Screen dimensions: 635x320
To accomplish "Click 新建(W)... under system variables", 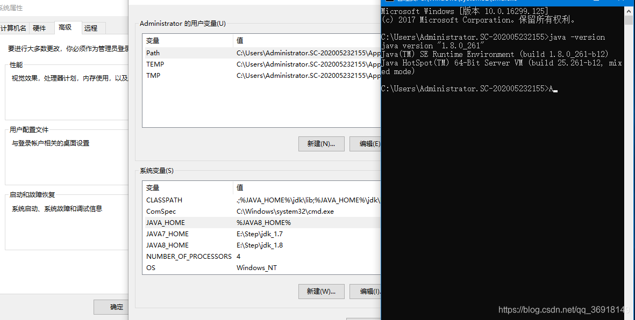I will [321, 292].
